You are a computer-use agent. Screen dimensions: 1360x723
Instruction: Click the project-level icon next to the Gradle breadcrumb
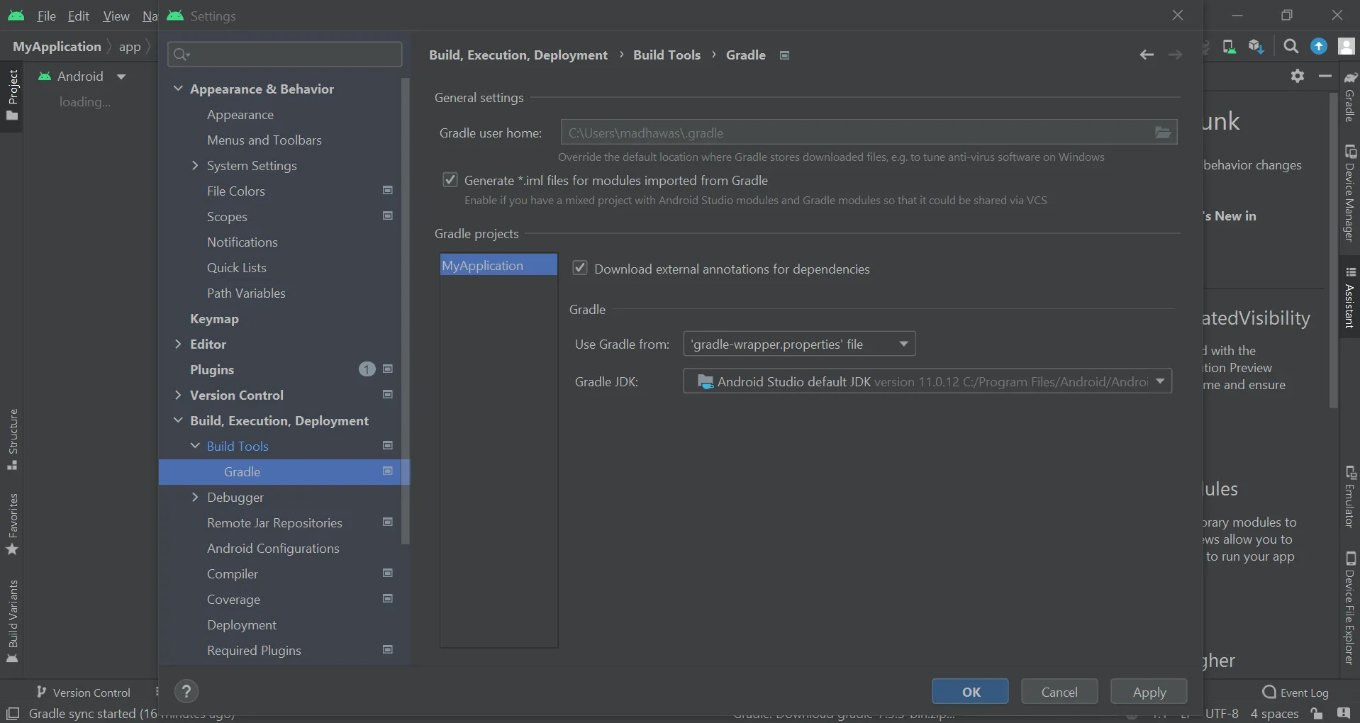[785, 55]
